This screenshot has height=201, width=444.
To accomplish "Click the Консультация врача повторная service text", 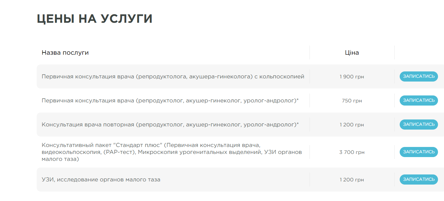I will (x=170, y=125).
